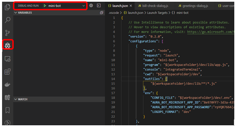Open the Remote Explorer view

[x=8, y=59]
